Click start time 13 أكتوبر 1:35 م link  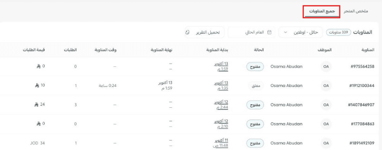click(221, 86)
